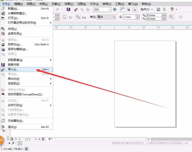Choose 全部关闭(L) menu entry
The width and height of the screenshot is (192, 152).
[x=27, y=33]
